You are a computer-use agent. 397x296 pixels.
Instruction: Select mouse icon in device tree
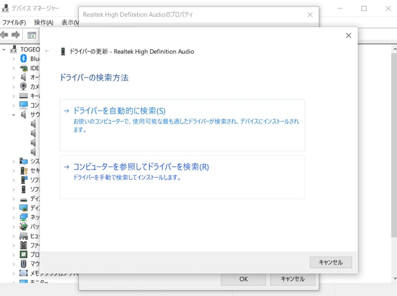click(x=23, y=264)
